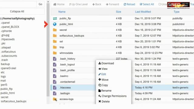The image size is (194, 109).
Task: Click the Go button
Action: tap(40, 4)
